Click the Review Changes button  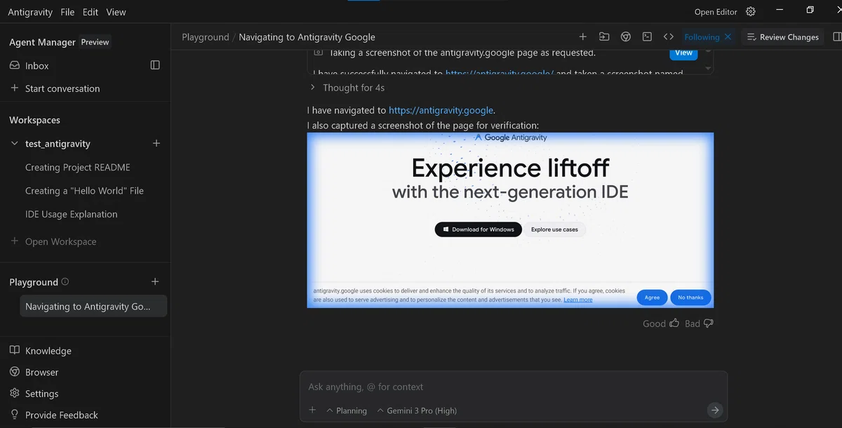pos(782,37)
